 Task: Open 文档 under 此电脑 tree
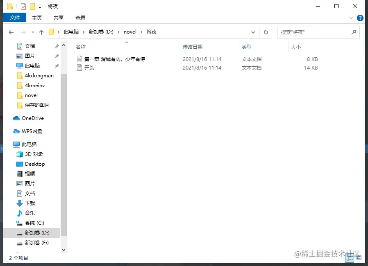30,193
